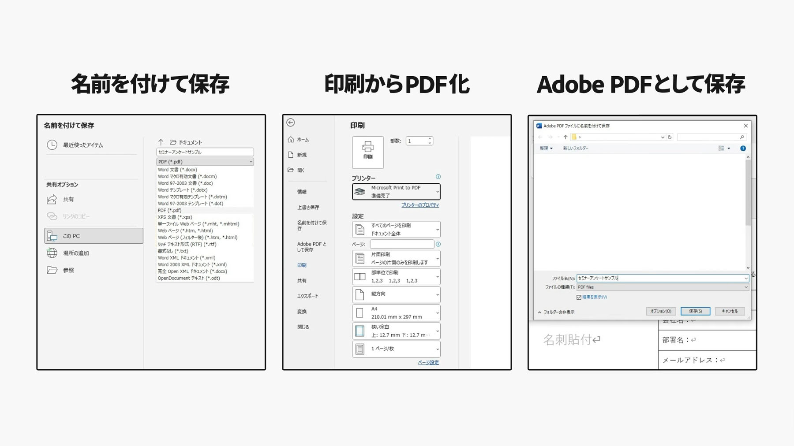
Task: Click the large Print button with printer icon
Action: tap(368, 152)
